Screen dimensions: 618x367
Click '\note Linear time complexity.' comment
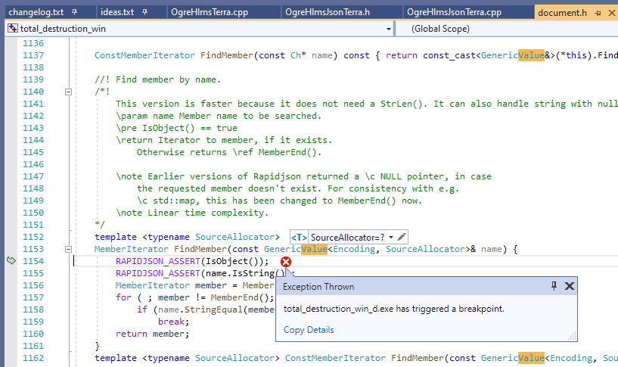(x=192, y=213)
